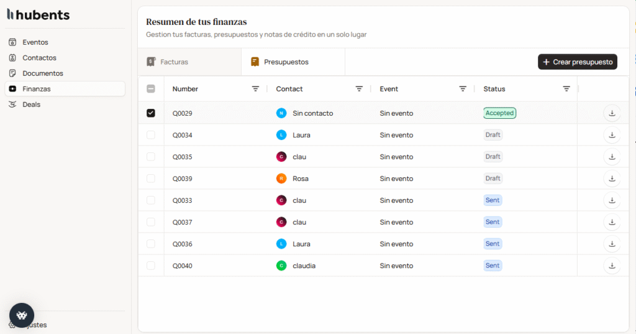Open the Contact column filter menu
Viewport: 636px width, 334px height.
pos(359,89)
